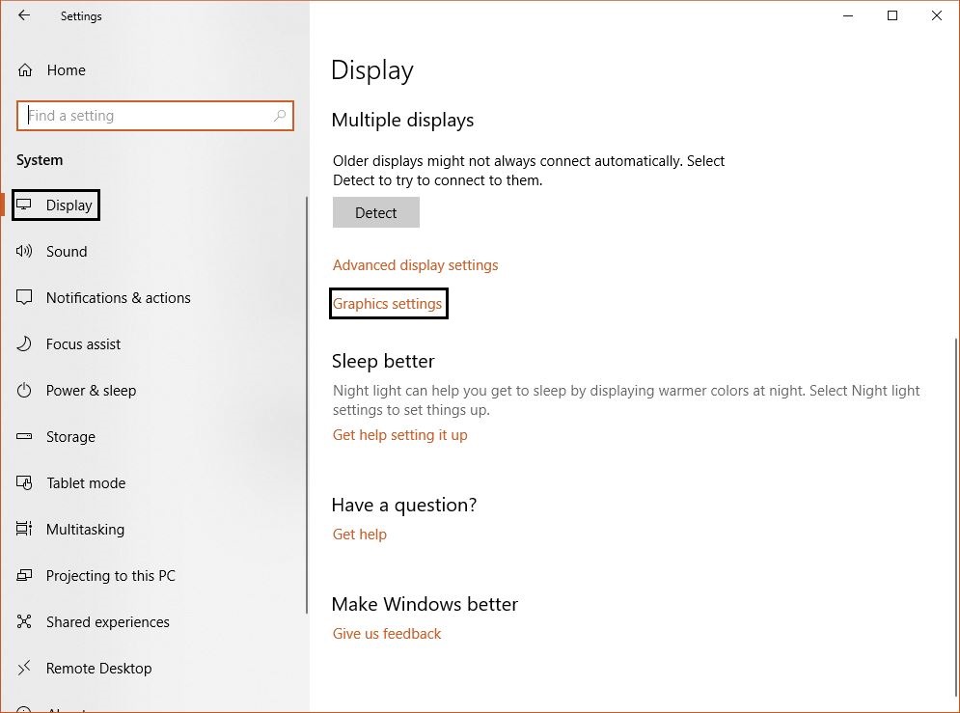The image size is (960, 713).
Task: Click the Notifications & actions icon
Action: coord(24,297)
